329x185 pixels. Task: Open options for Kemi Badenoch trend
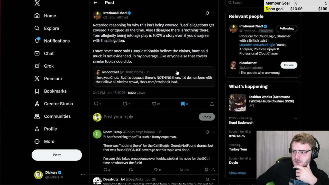(295, 119)
